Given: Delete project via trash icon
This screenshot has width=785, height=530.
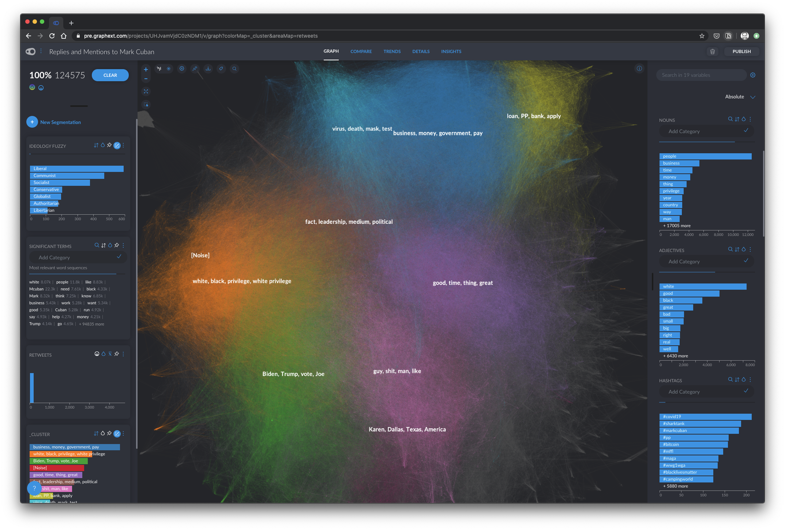Looking at the screenshot, I should click(712, 52).
